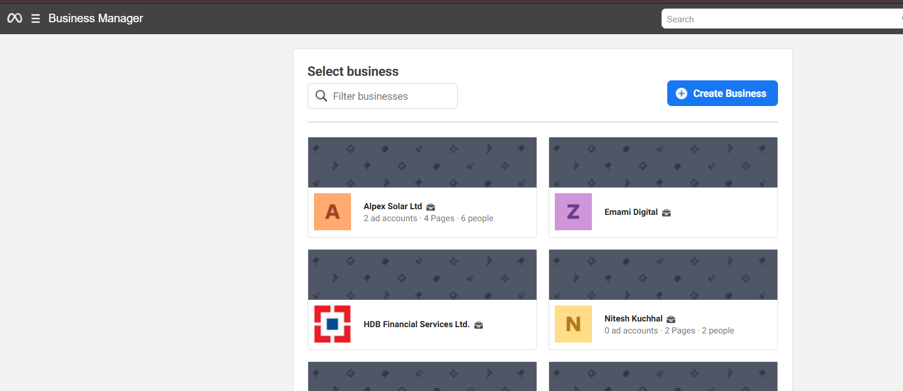903x391 pixels.
Task: Click the HDB Financial Services logo
Action: pos(332,324)
